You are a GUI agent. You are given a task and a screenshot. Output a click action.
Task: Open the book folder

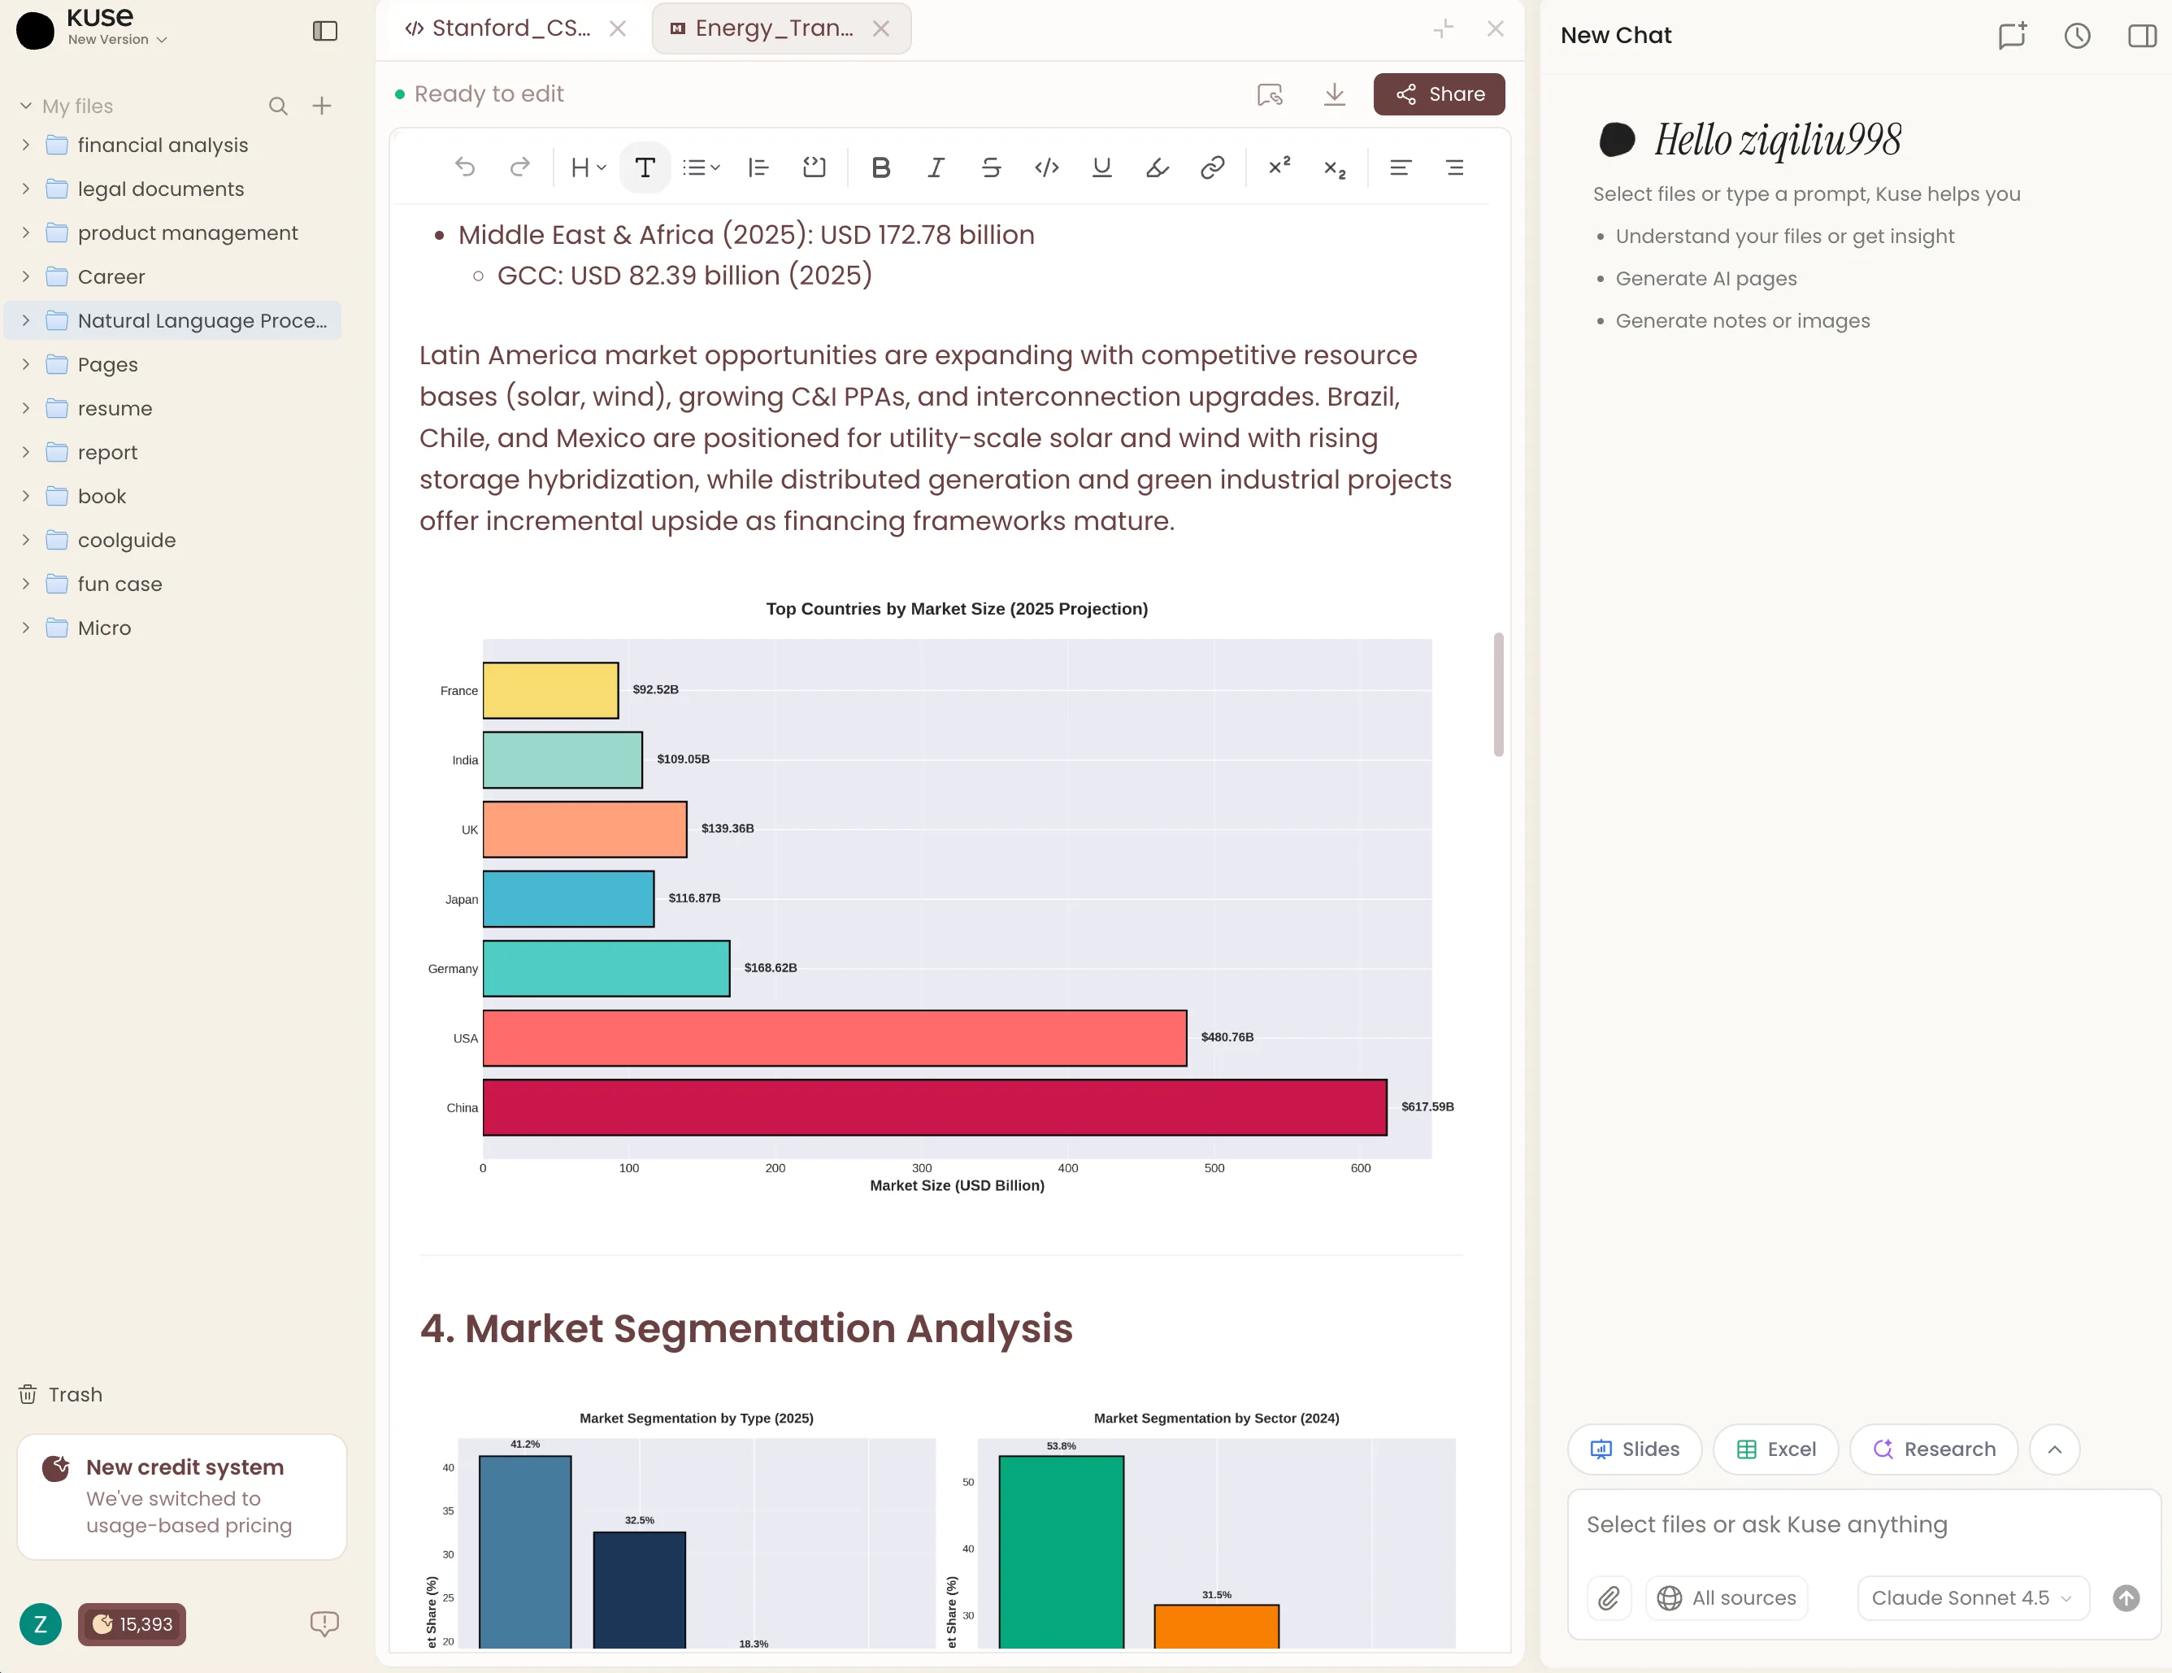click(172, 497)
